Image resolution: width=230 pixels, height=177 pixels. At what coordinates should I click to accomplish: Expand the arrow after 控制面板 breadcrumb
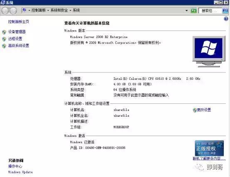pyautogui.click(x=48, y=10)
